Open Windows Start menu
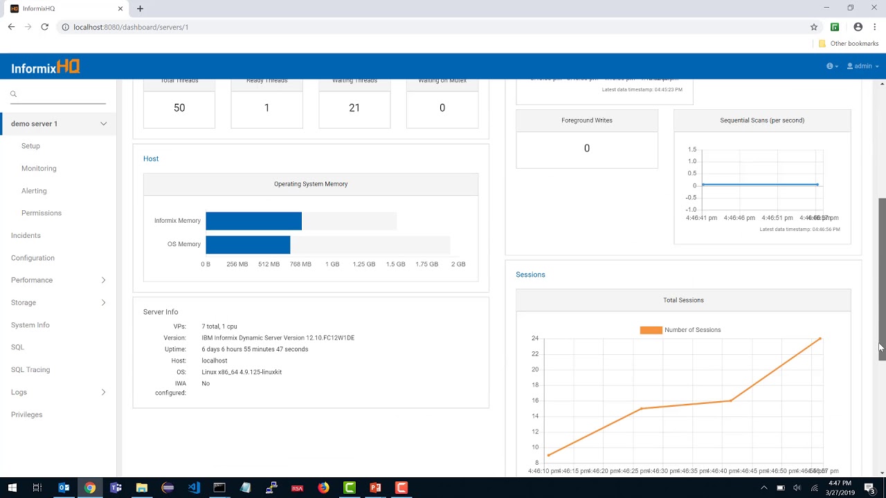The height and width of the screenshot is (498, 886). 11,488
